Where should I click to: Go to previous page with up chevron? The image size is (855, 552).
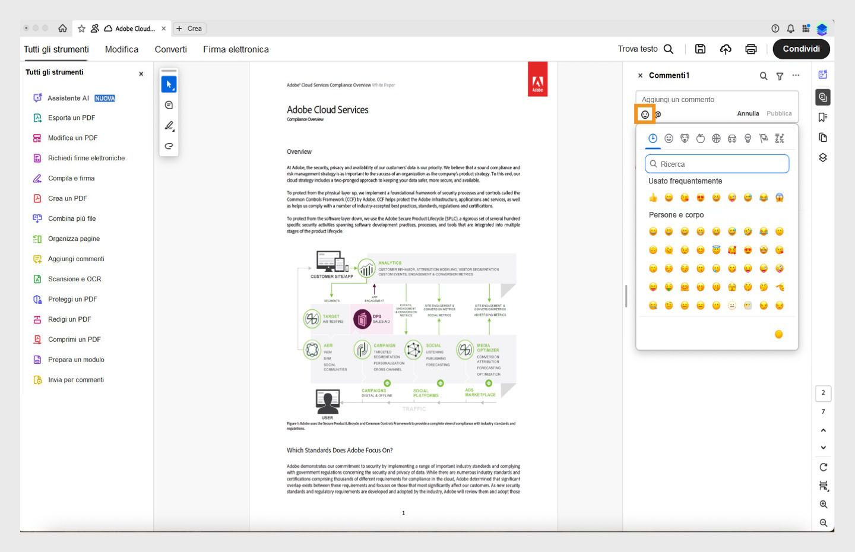823,430
